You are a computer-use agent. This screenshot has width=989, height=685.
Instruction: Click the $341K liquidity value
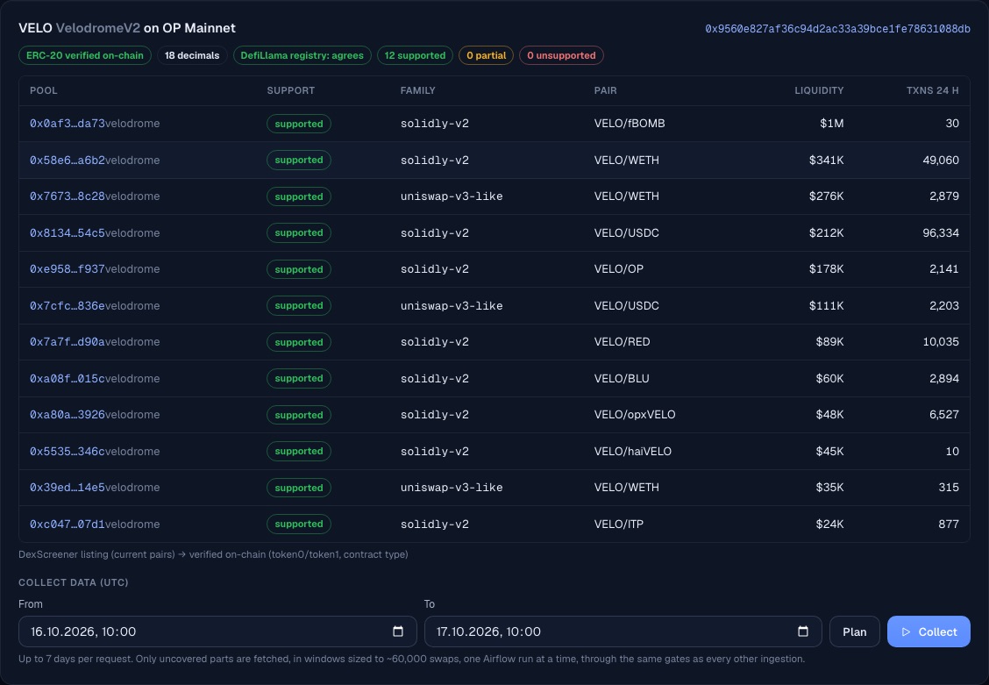(x=826, y=161)
